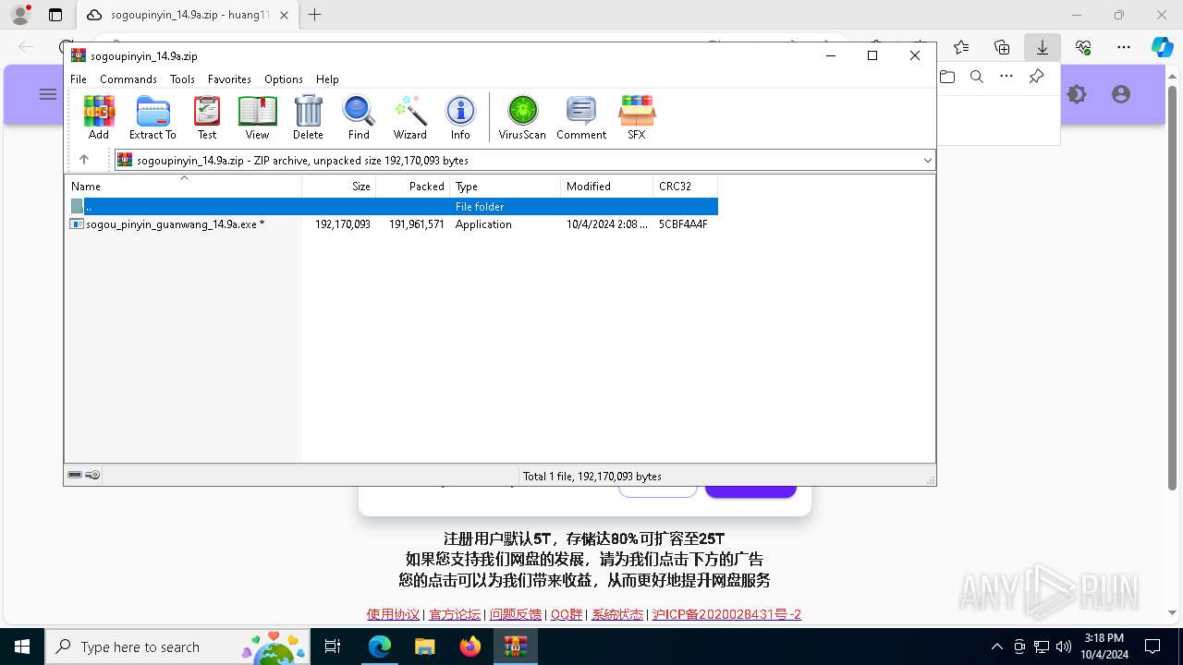Open the browser Downloads icon
The image size is (1183, 665).
pos(1043,47)
